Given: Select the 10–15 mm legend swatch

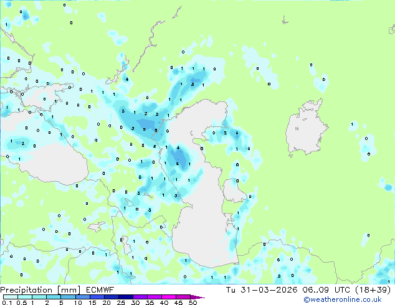Looking at the screenshot, I should (83, 297).
